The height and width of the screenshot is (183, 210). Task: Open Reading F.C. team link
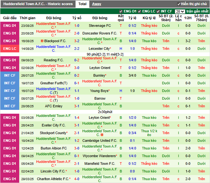pyautogui.click(x=53, y=60)
